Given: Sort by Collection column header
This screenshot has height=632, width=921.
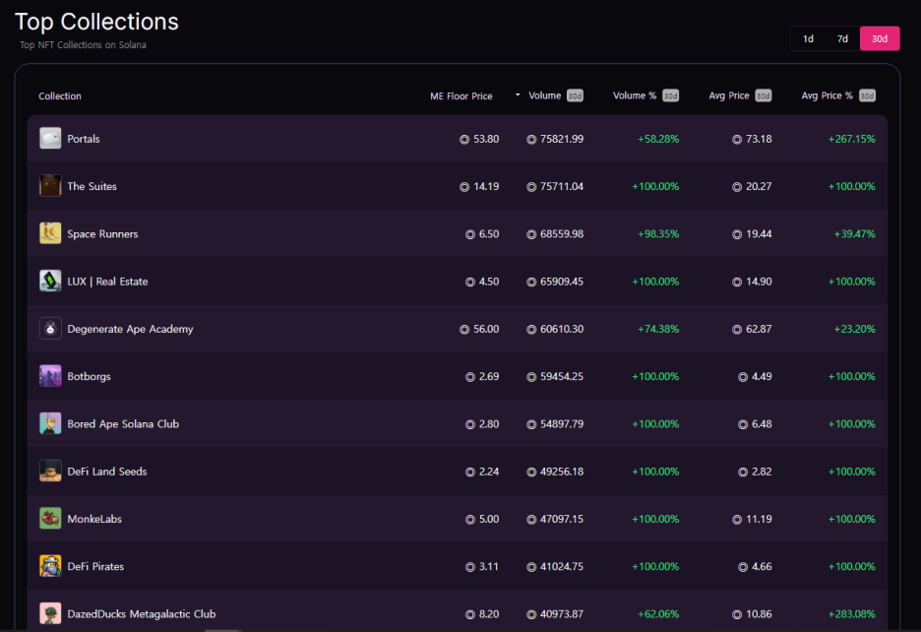Looking at the screenshot, I should pos(60,95).
